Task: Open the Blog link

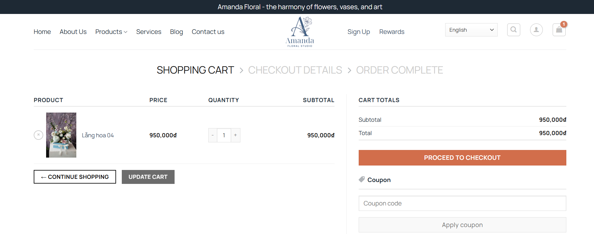Action: [176, 32]
